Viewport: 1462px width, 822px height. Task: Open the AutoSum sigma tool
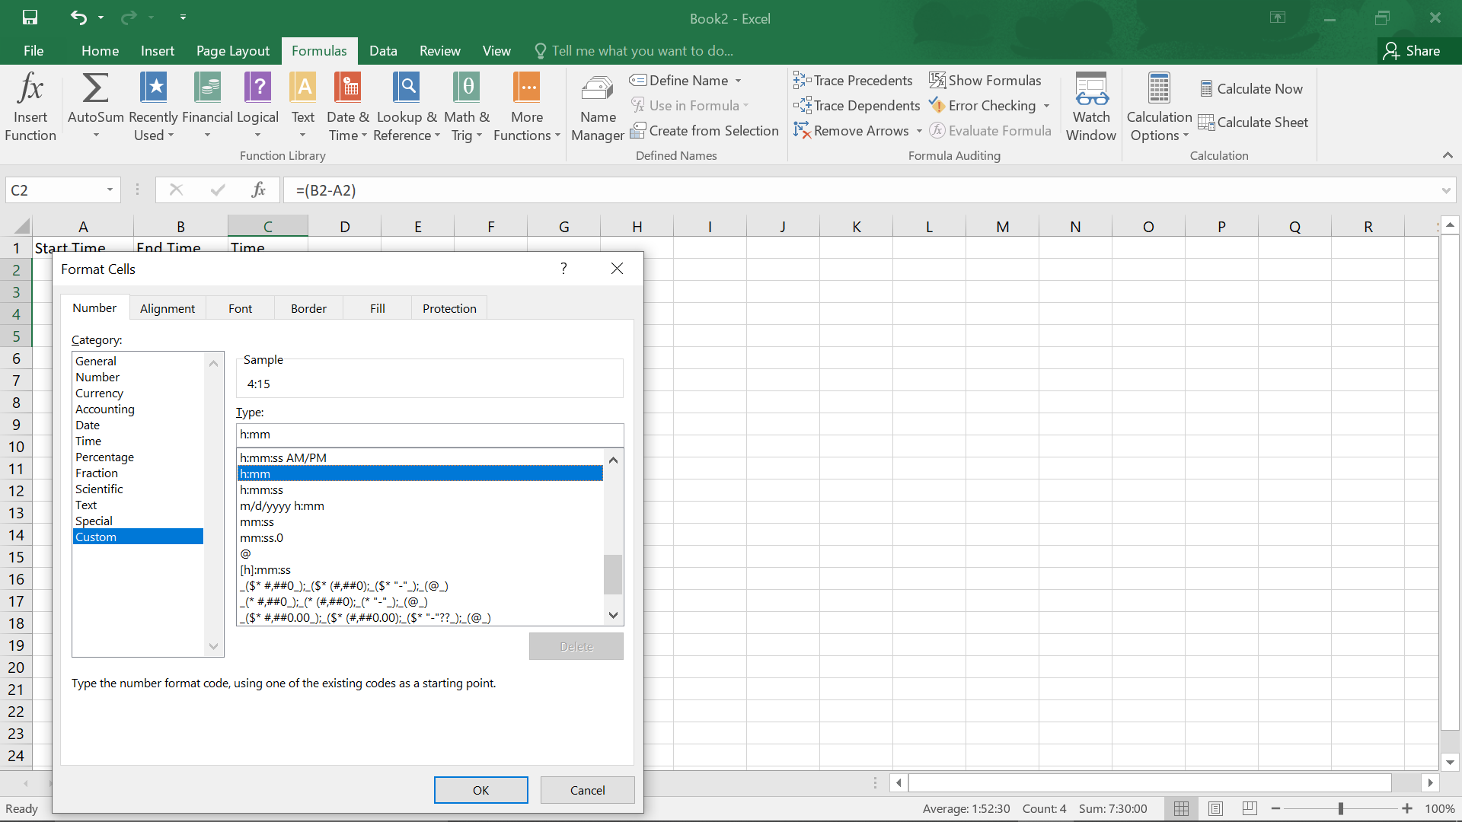click(95, 107)
